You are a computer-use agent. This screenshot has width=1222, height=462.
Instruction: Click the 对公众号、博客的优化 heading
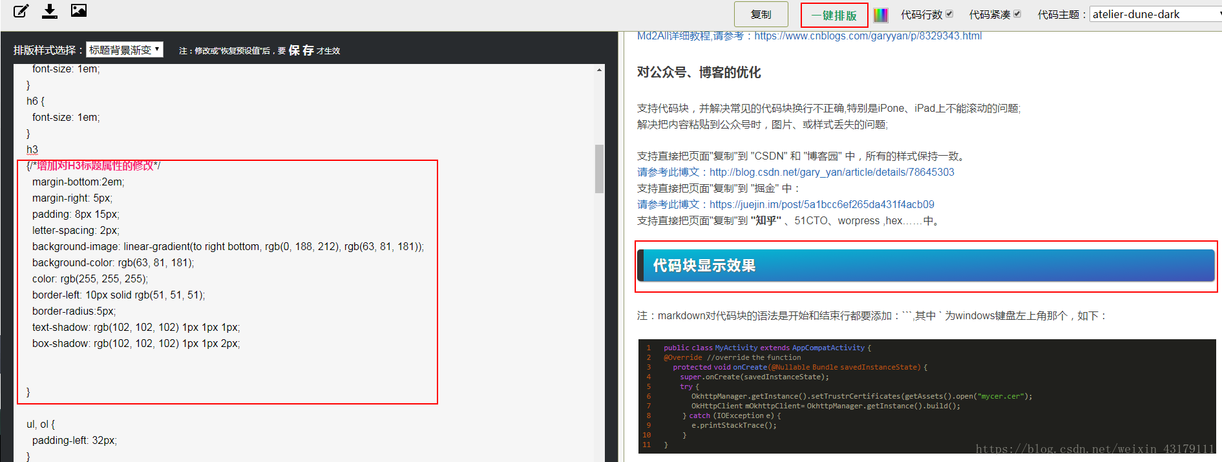[699, 72]
